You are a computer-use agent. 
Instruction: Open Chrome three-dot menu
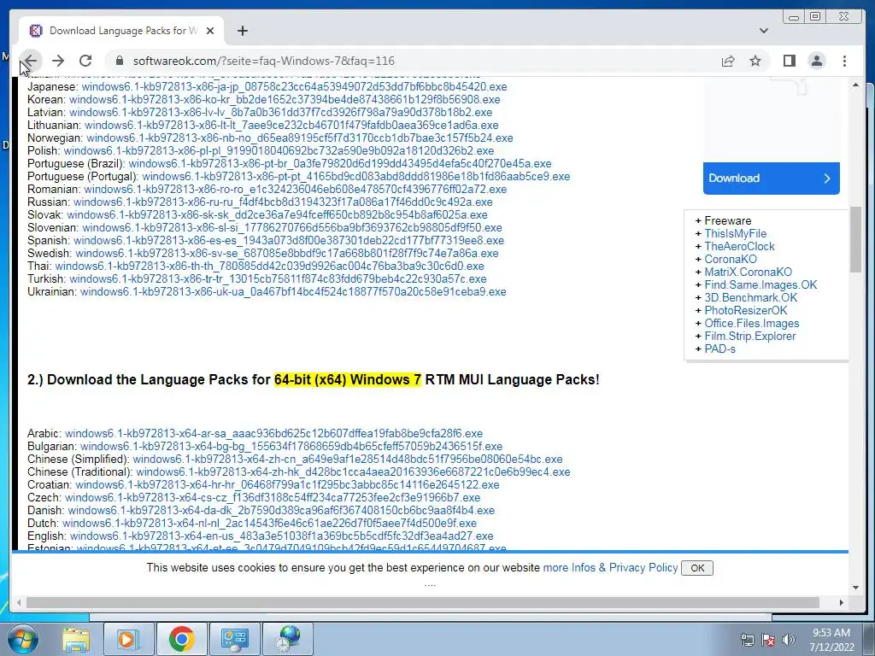[844, 61]
